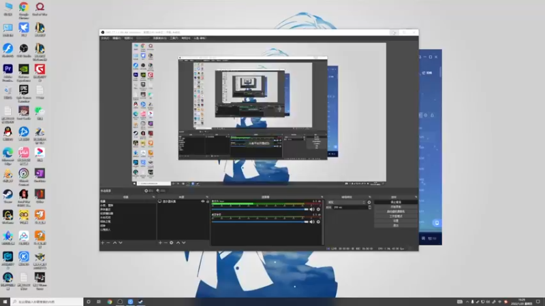
Task: Move selected source down
Action: 184,243
